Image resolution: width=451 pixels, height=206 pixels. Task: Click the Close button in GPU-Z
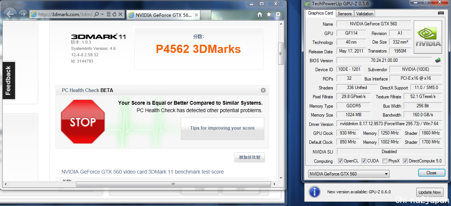pyautogui.click(x=432, y=173)
